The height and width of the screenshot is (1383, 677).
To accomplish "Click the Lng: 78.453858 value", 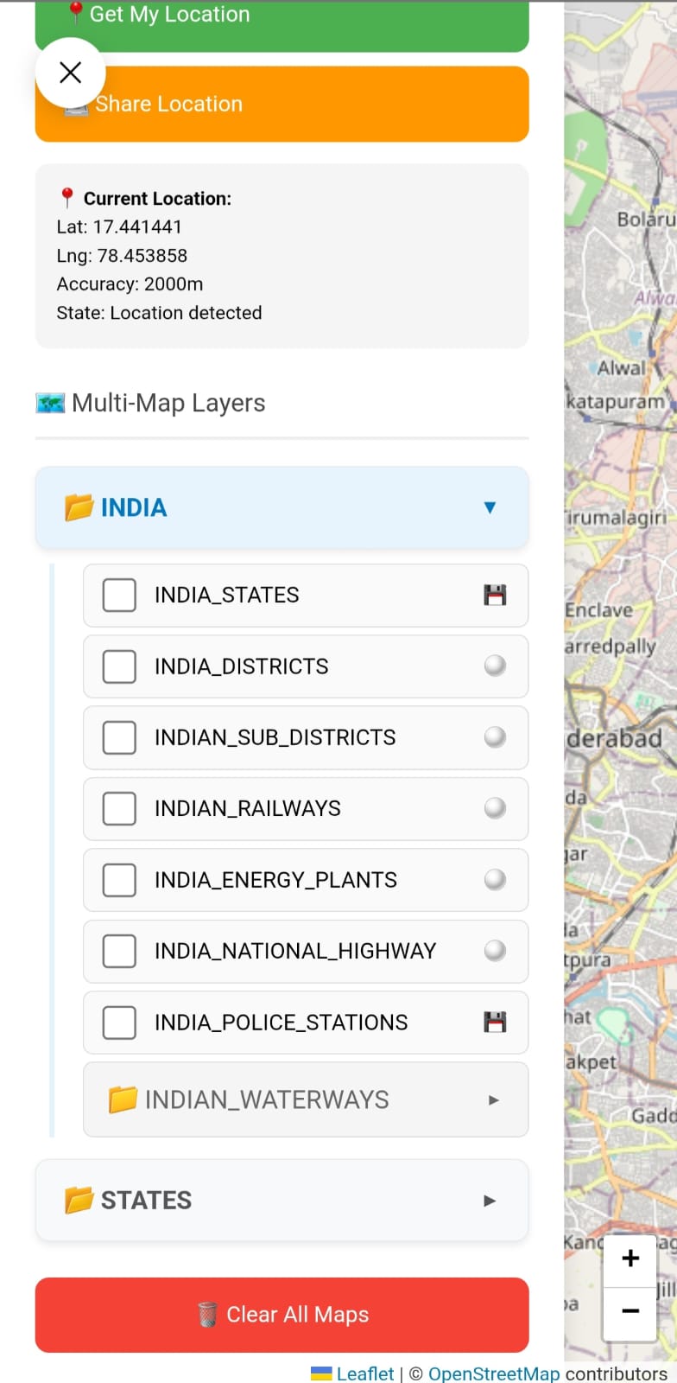I will click(x=122, y=256).
